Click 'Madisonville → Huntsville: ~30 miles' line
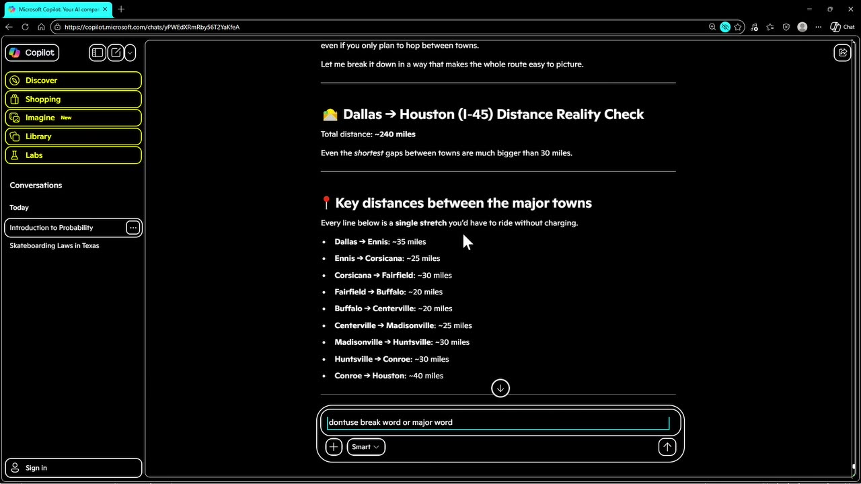This screenshot has height=484, width=861. (402, 342)
